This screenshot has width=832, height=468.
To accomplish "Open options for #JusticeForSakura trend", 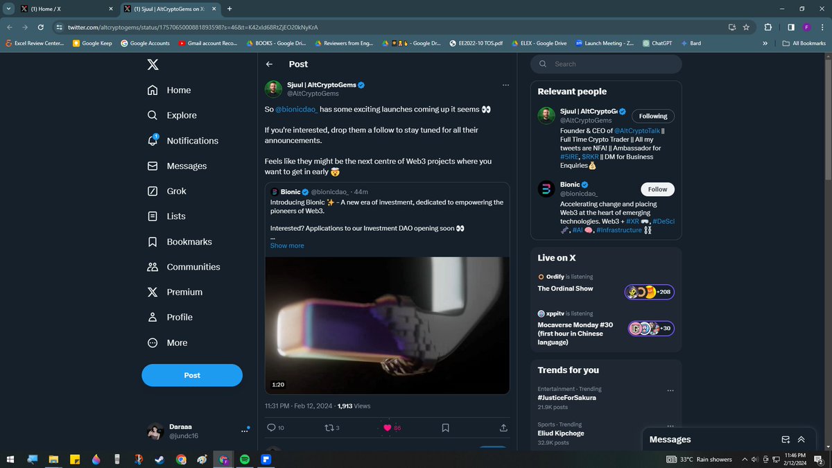I will pos(670,390).
